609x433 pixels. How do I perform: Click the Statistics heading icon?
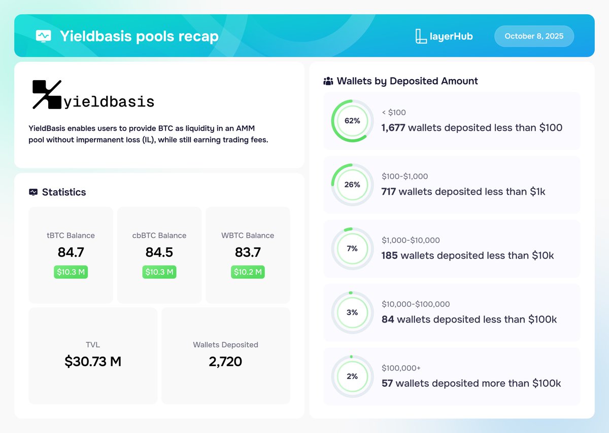coord(33,192)
